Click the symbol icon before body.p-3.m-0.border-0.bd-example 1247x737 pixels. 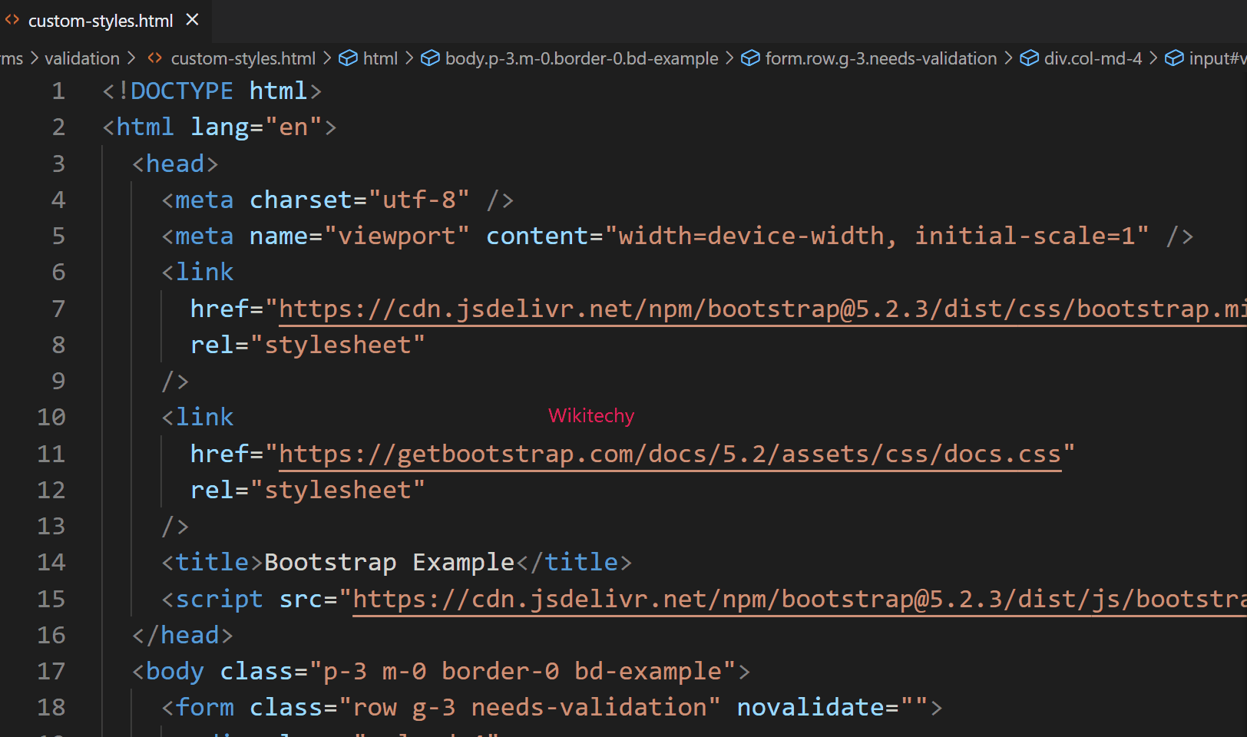click(x=430, y=58)
